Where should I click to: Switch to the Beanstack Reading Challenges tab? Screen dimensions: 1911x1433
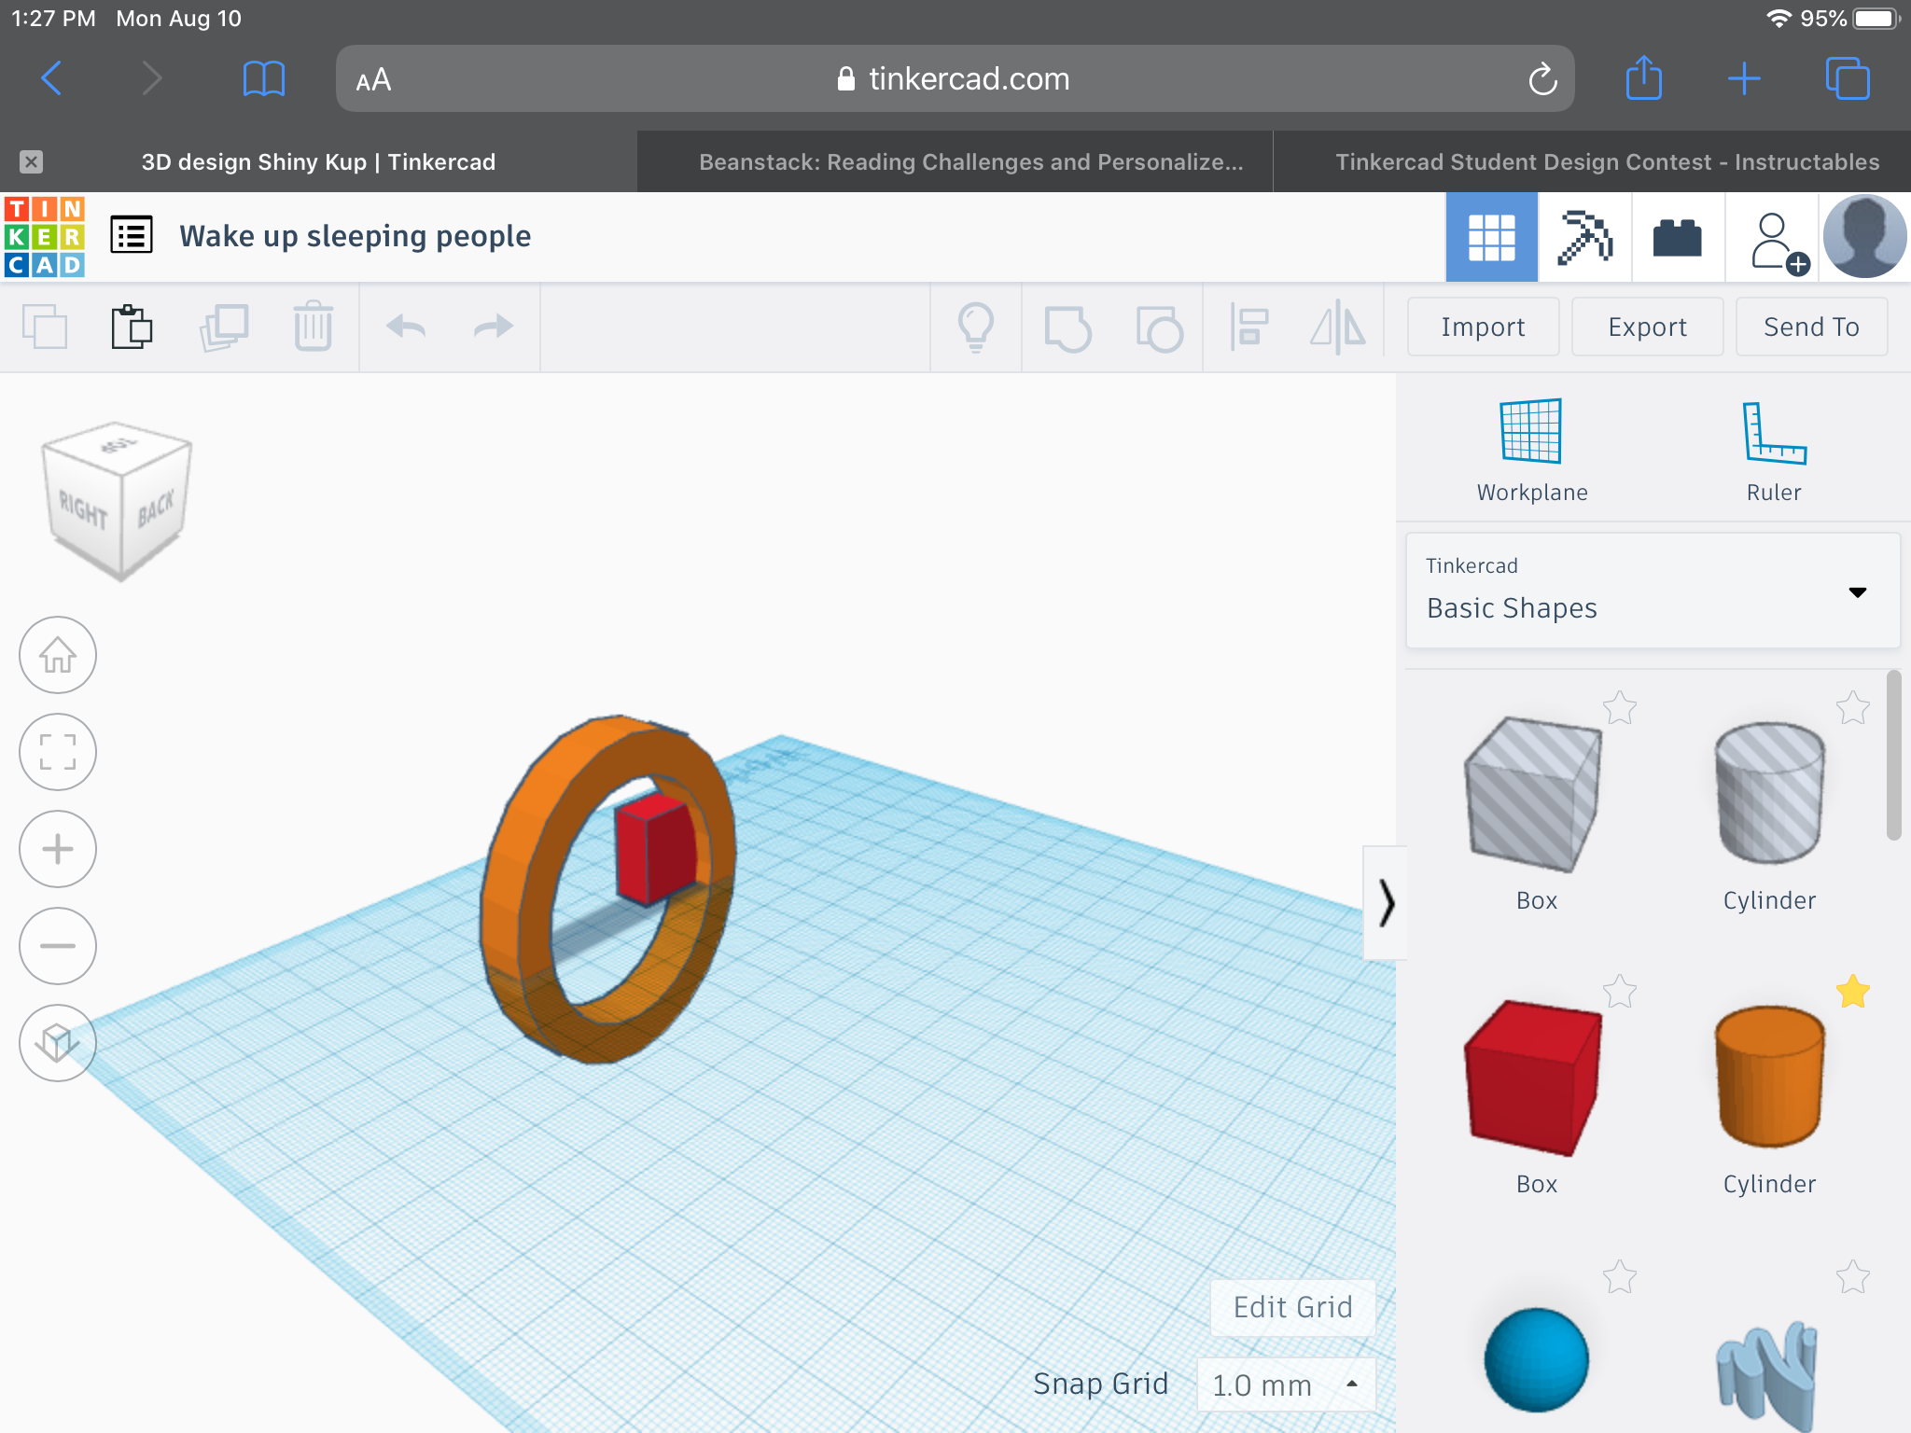point(970,161)
